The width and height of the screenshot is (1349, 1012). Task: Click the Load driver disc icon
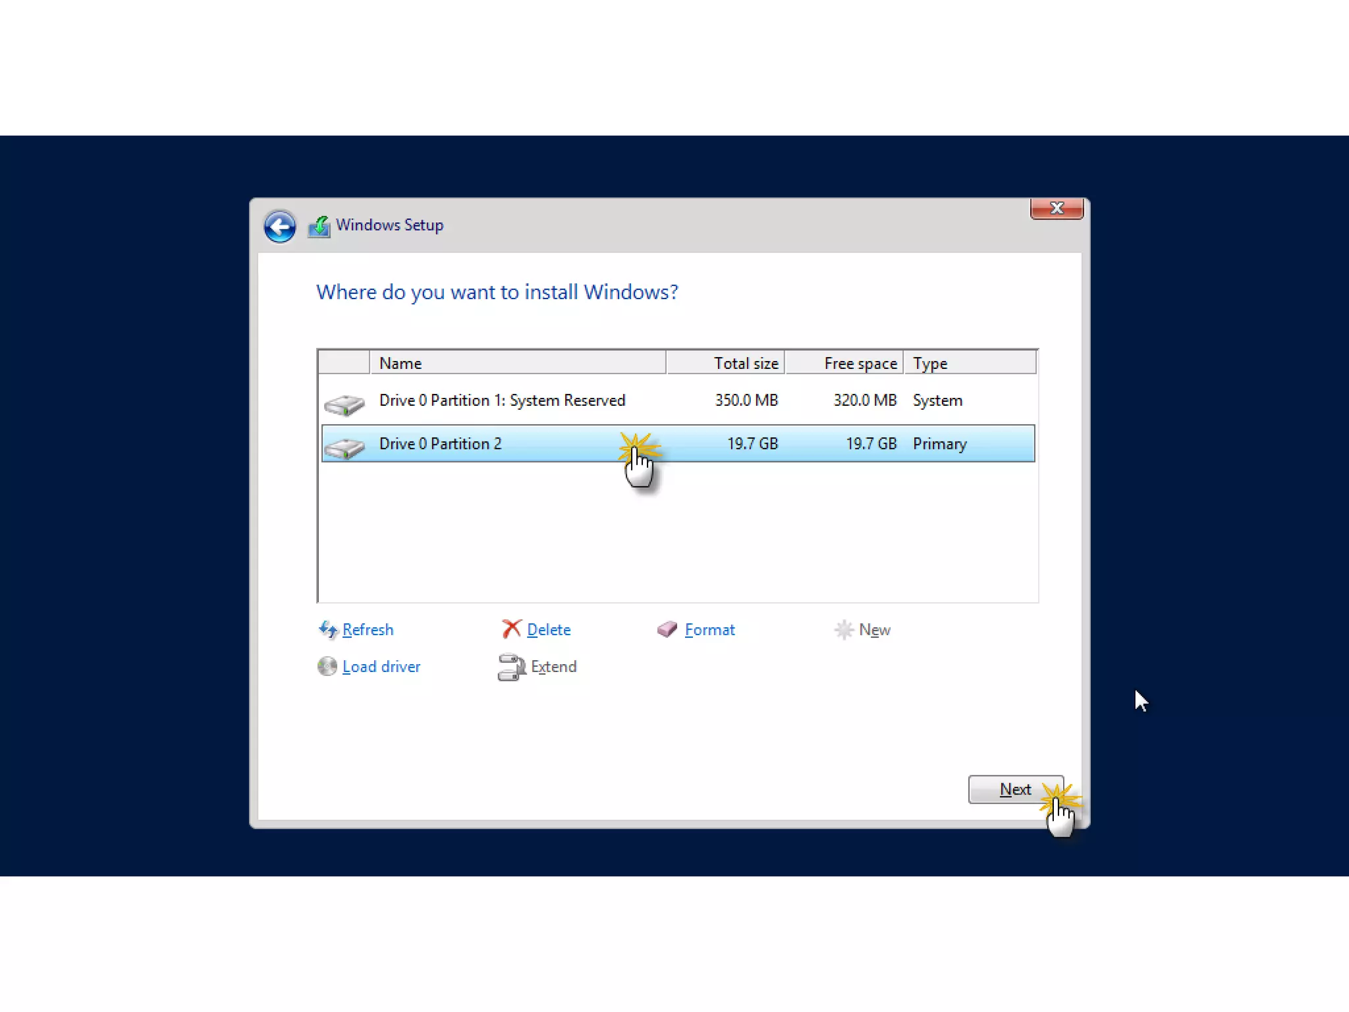tap(327, 667)
